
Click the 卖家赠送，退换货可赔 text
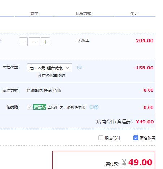(67, 107)
